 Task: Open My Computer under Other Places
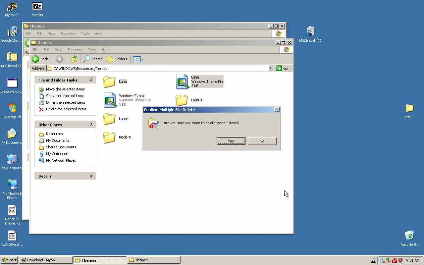tap(57, 154)
